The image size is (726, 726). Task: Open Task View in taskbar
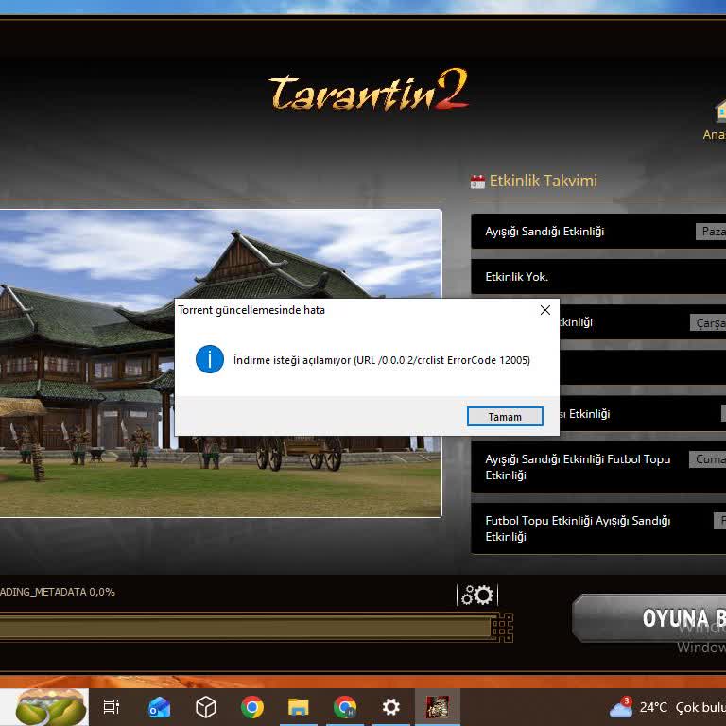coord(112,707)
